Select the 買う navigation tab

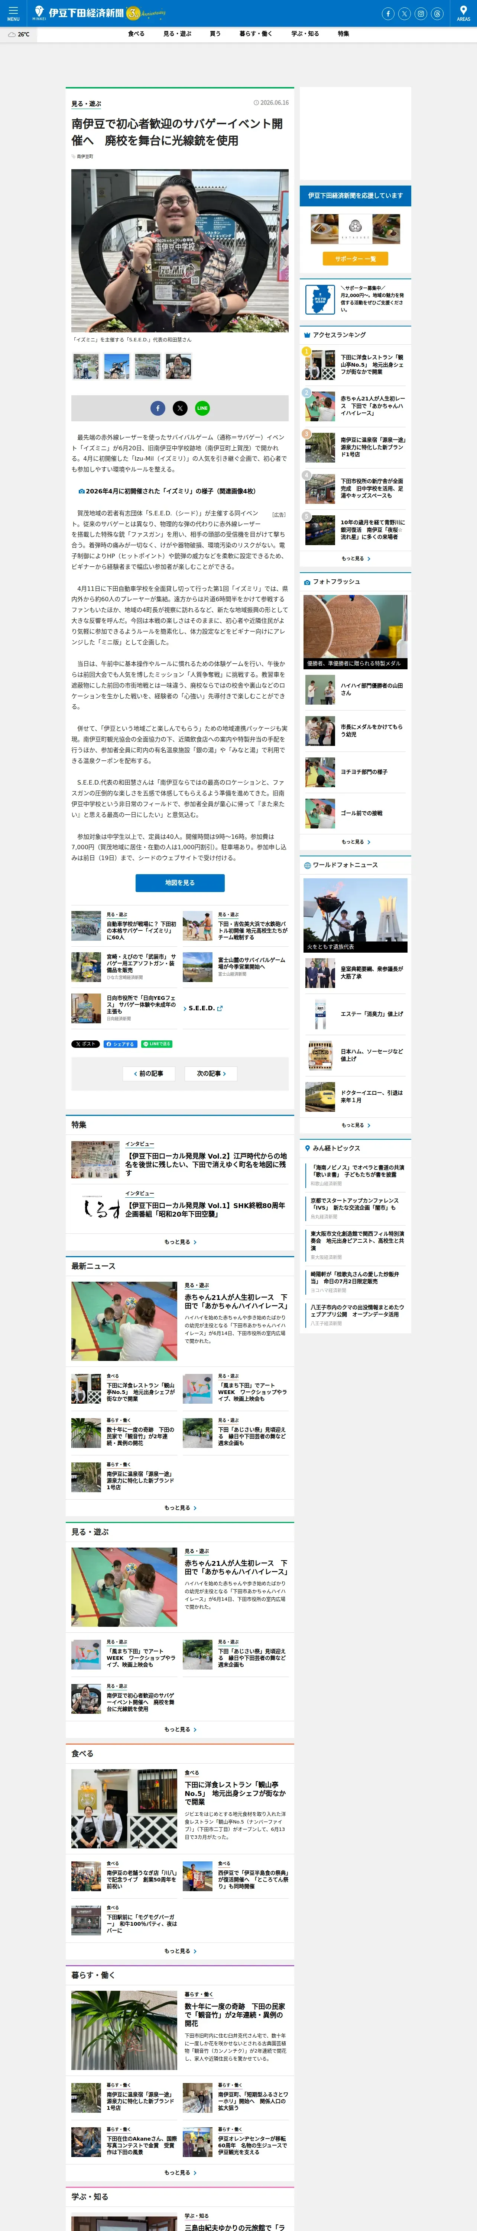pos(215,34)
